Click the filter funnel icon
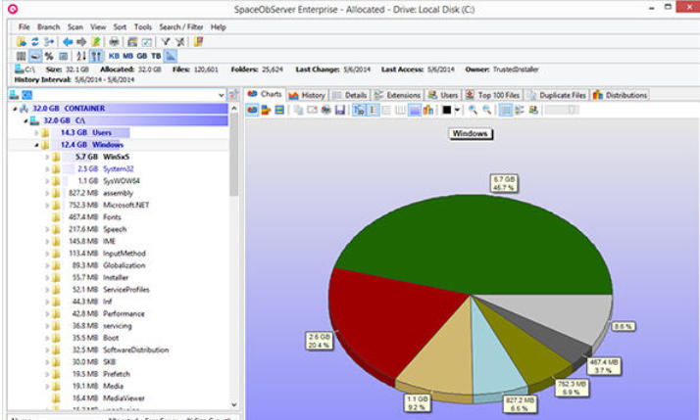Viewport: 700px width, 420px height. 165,42
